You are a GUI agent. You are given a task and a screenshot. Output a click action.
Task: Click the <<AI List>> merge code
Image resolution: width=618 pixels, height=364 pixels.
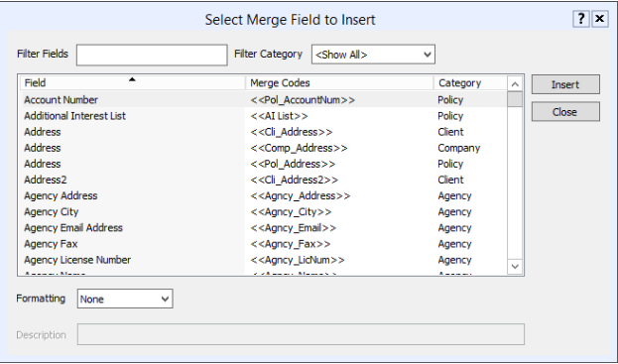(x=279, y=116)
